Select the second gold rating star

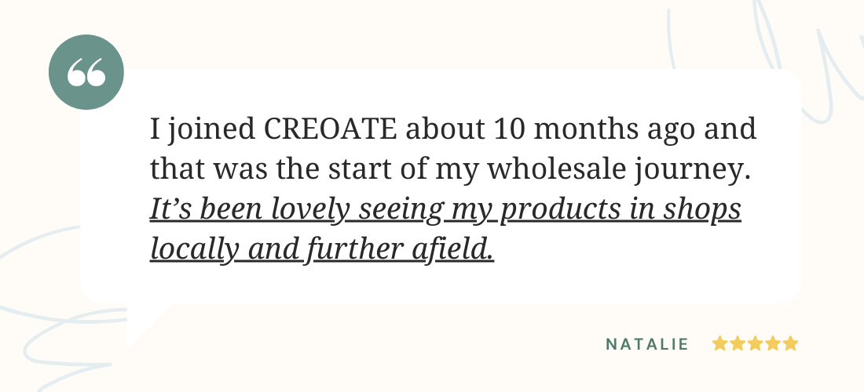coord(738,343)
